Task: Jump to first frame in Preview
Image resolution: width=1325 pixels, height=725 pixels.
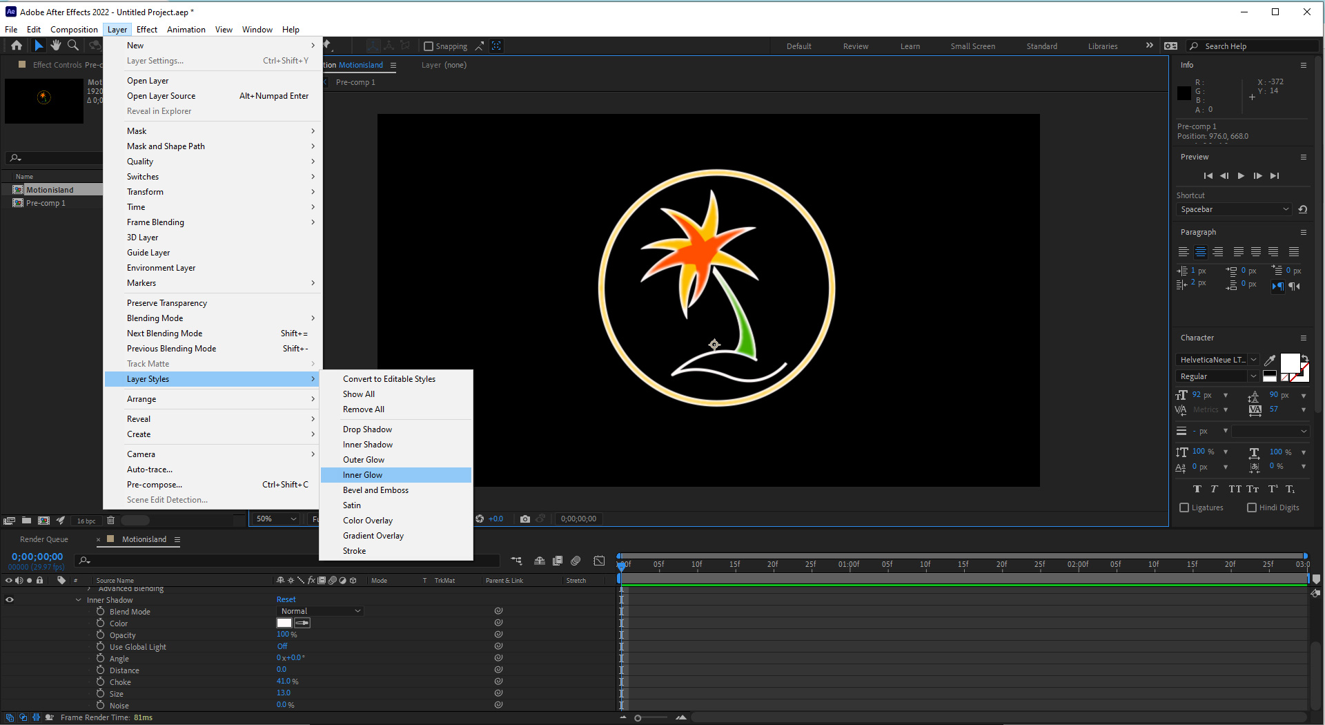Action: (x=1208, y=176)
